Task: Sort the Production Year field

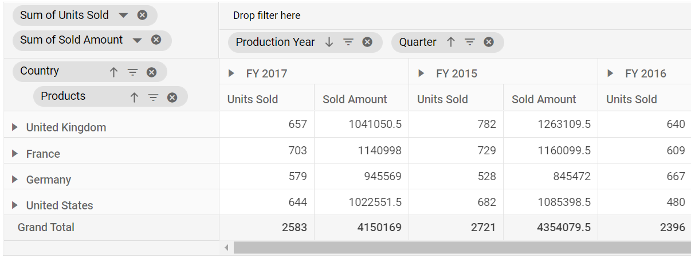Action: click(329, 42)
